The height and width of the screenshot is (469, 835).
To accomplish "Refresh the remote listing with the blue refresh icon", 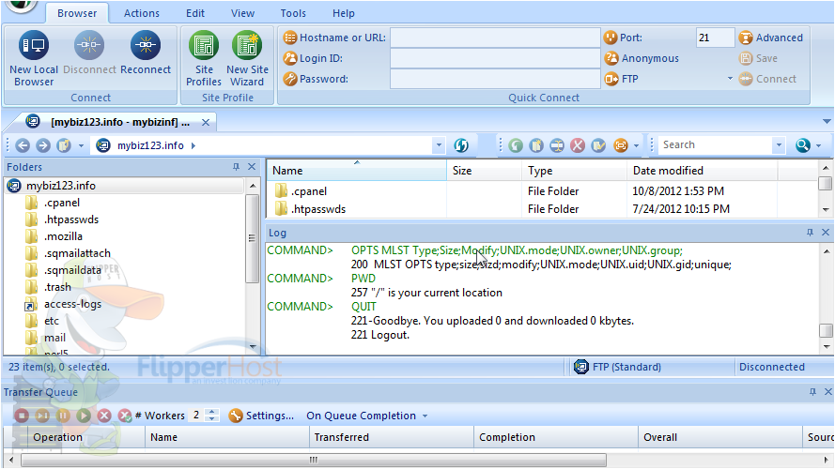I will pos(461,145).
